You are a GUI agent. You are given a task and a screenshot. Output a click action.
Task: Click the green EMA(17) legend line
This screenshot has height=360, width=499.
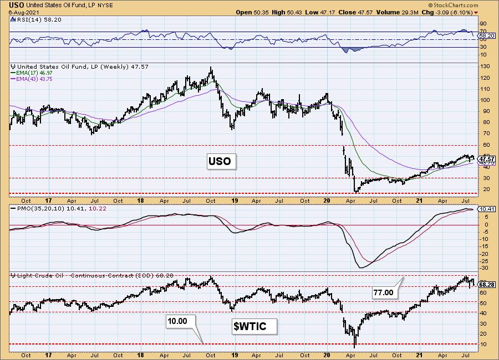pos(13,73)
